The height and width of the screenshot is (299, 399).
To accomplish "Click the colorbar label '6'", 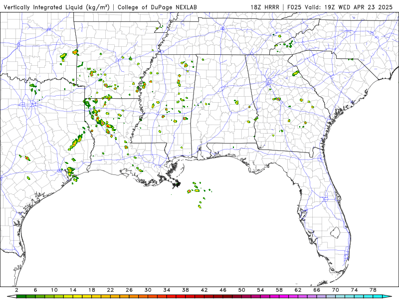I will click(35, 290).
